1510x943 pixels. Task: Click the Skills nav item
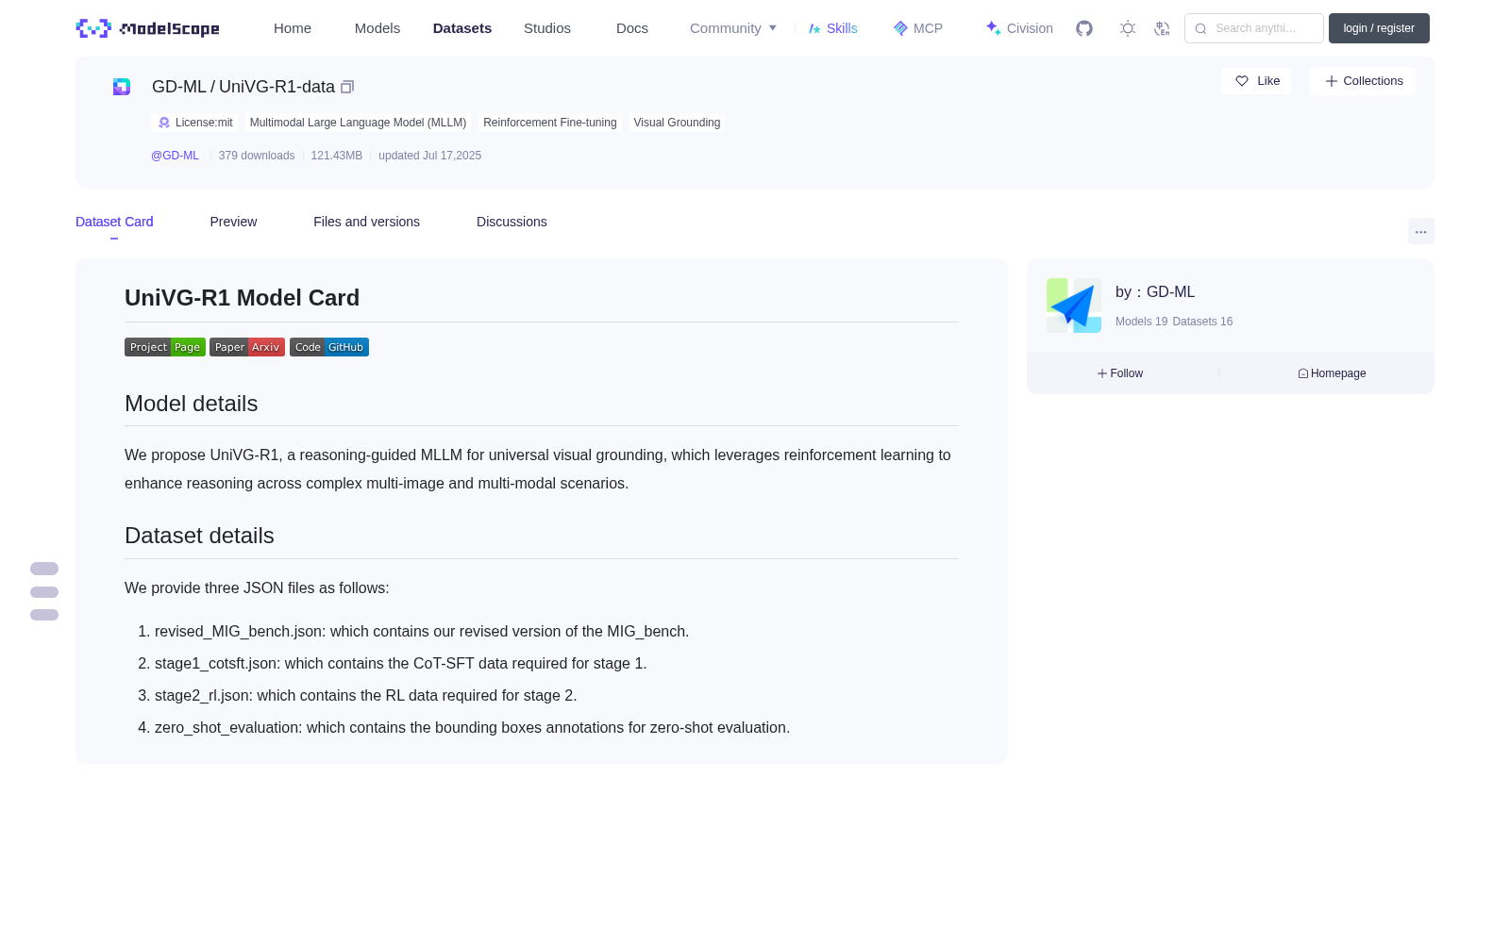(x=832, y=28)
